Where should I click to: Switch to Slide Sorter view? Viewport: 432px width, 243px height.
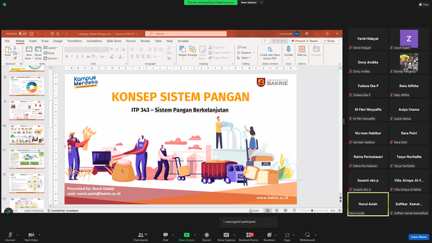[277, 211]
